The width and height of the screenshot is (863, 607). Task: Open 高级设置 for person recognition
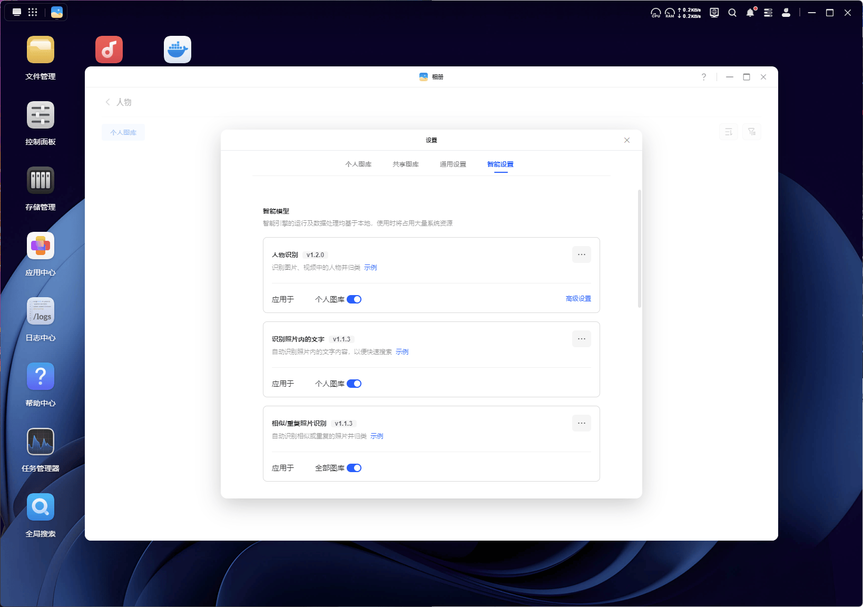[577, 298]
